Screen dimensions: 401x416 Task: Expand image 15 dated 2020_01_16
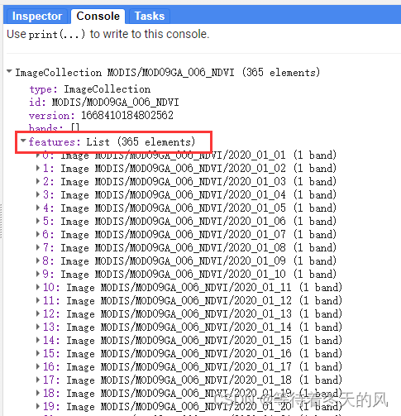pyautogui.click(x=38, y=353)
